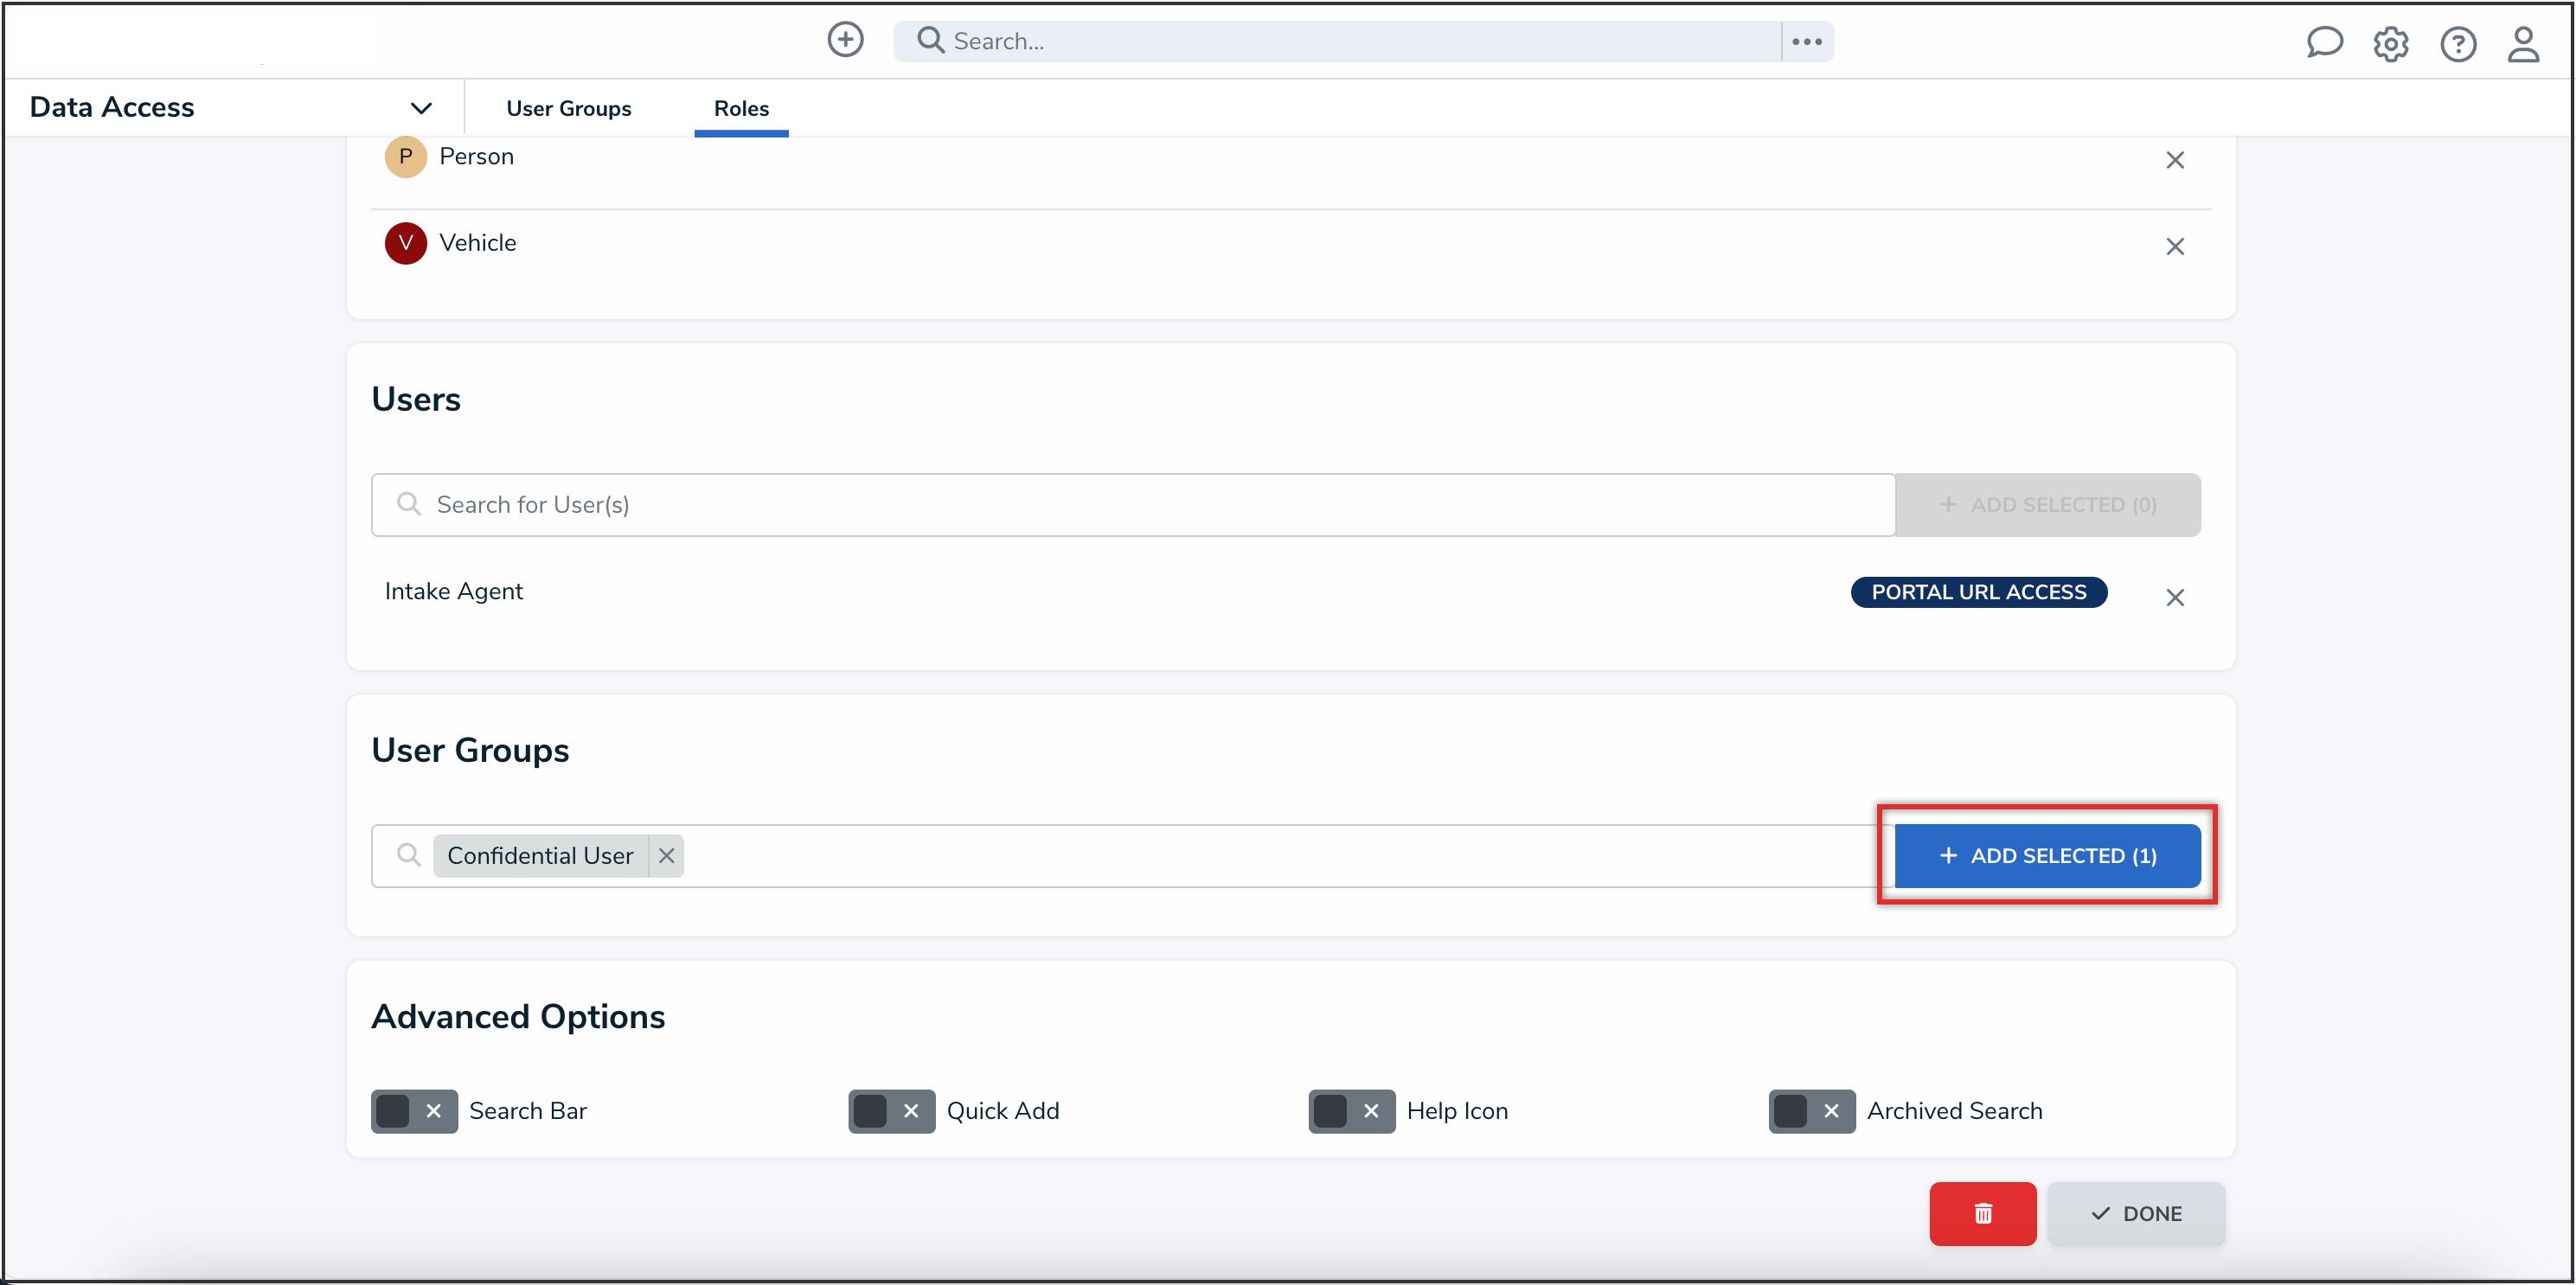Select the Roles tab

741,108
